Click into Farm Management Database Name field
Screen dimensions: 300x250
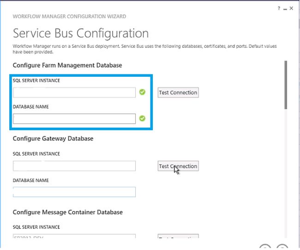tap(74, 119)
